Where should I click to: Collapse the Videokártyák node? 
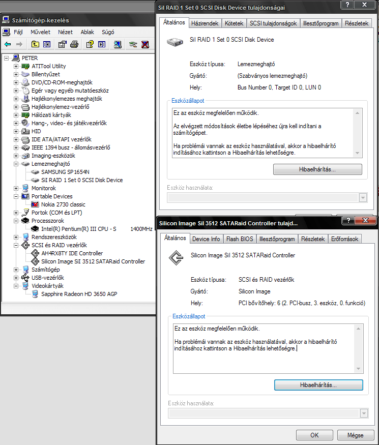(16, 286)
